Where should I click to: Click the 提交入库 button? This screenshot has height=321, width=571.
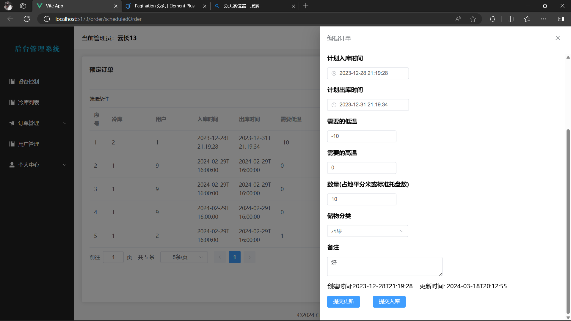point(389,301)
